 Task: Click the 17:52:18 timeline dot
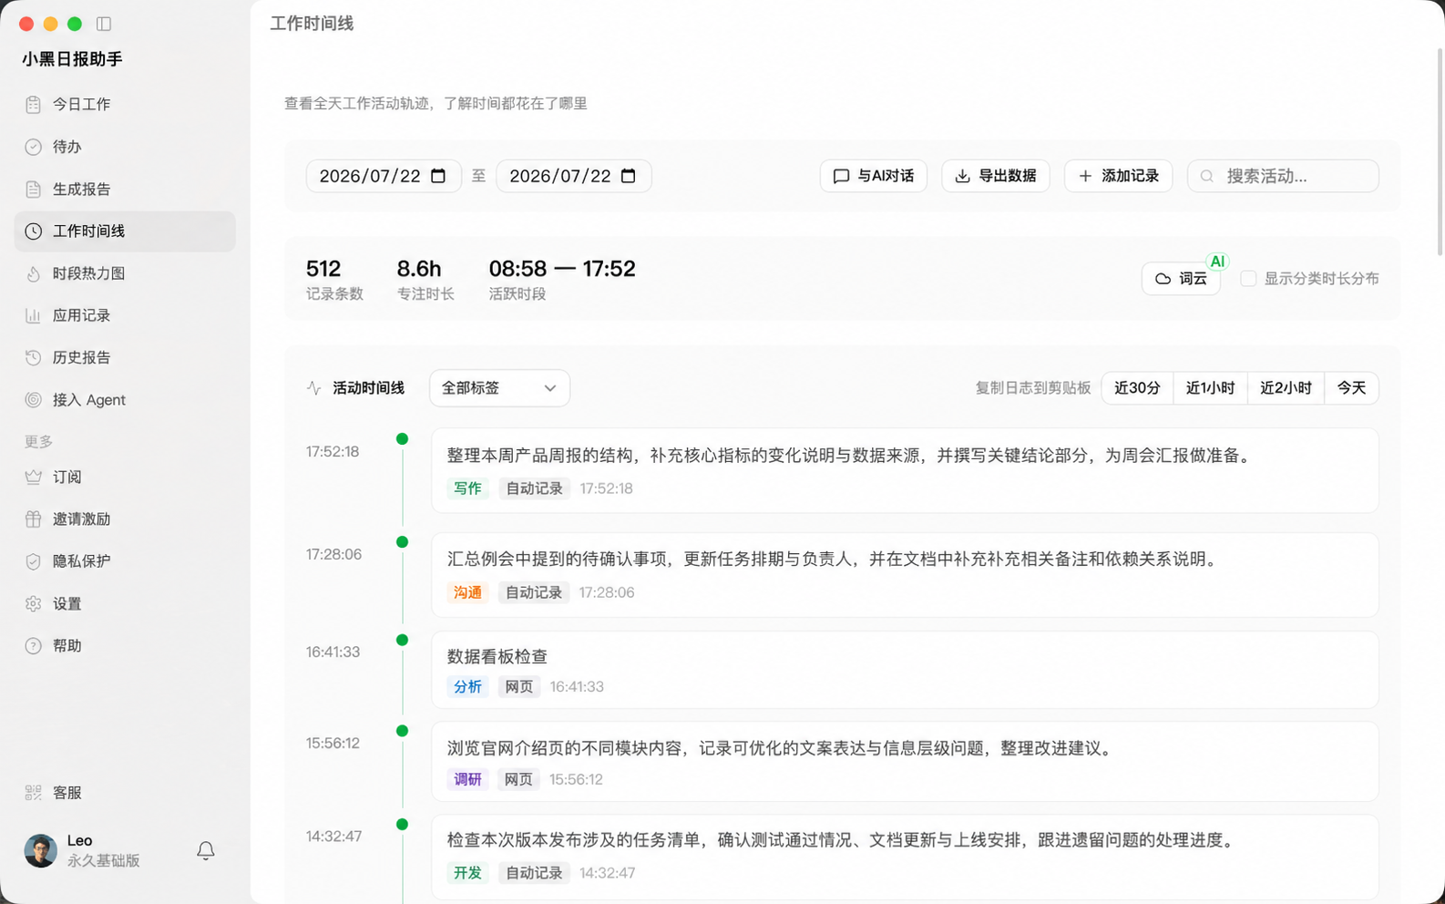click(402, 439)
